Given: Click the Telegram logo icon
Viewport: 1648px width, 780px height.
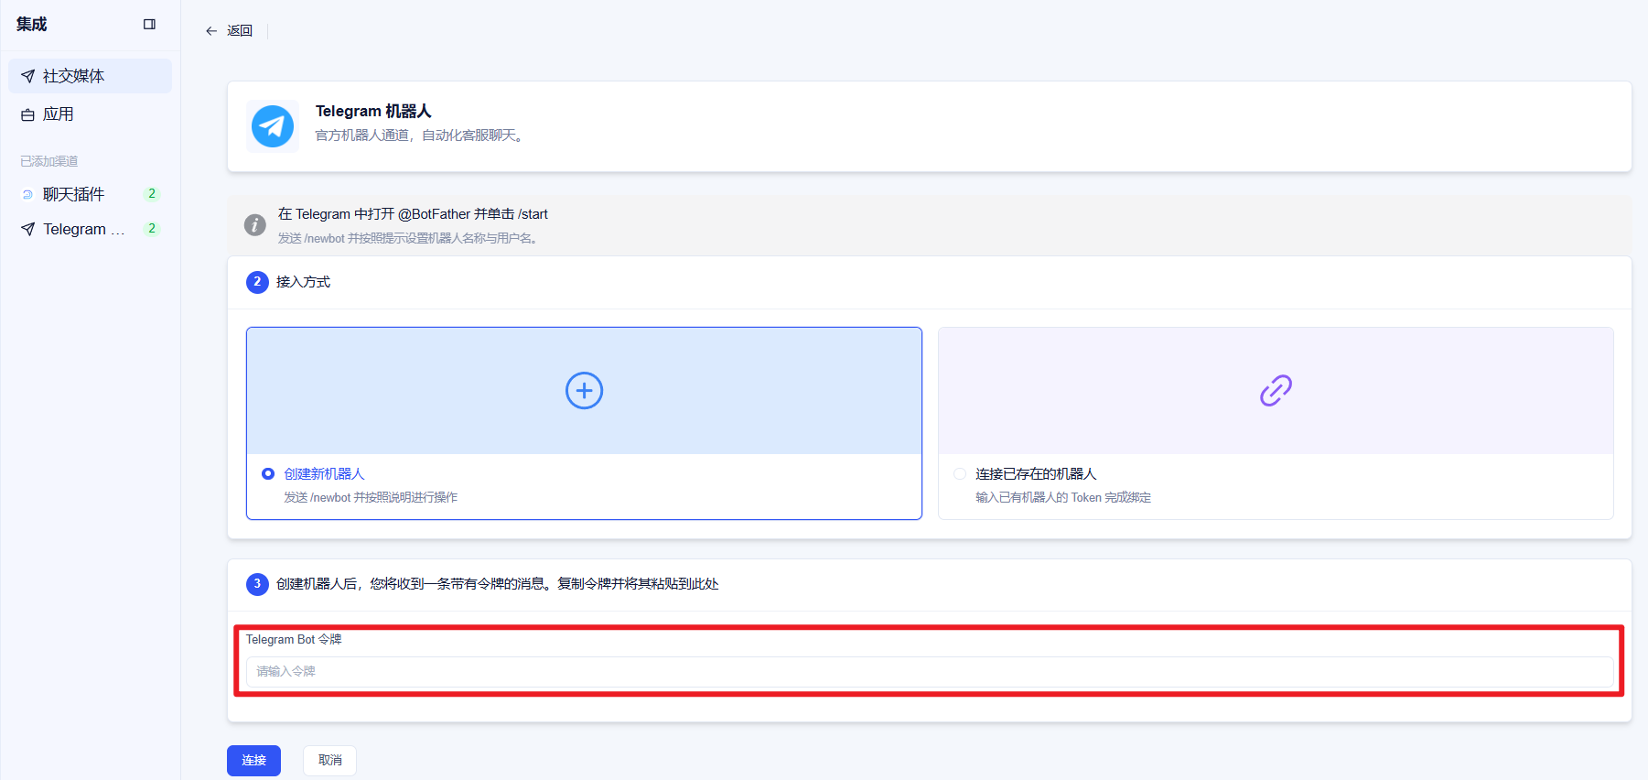Looking at the screenshot, I should 273,126.
